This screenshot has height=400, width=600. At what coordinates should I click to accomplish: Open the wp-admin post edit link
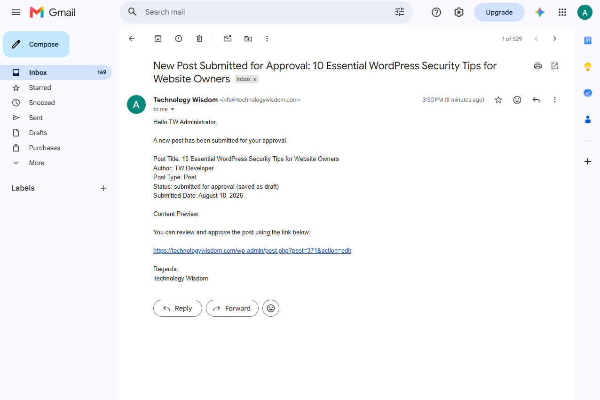point(252,251)
